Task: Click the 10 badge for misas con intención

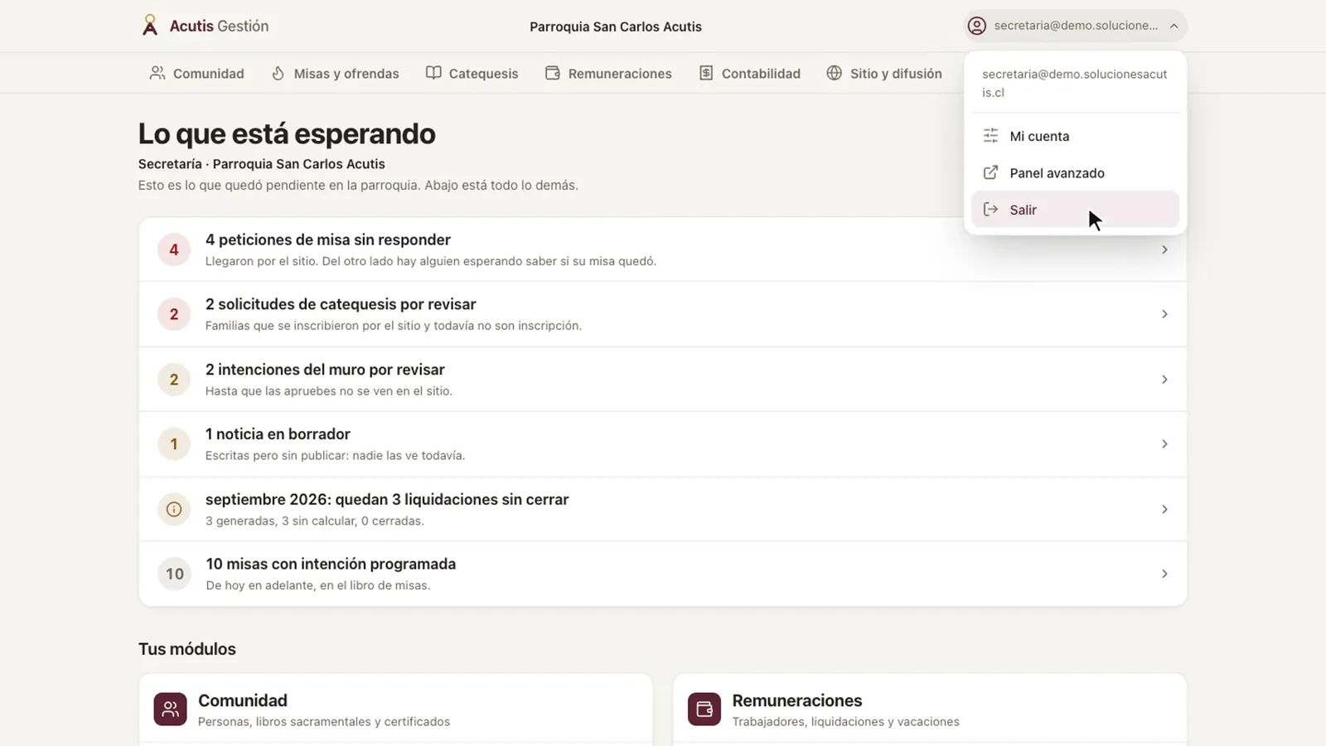Action: [174, 574]
